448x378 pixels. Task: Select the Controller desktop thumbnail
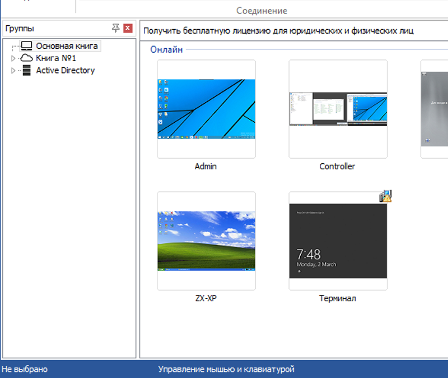pyautogui.click(x=338, y=109)
